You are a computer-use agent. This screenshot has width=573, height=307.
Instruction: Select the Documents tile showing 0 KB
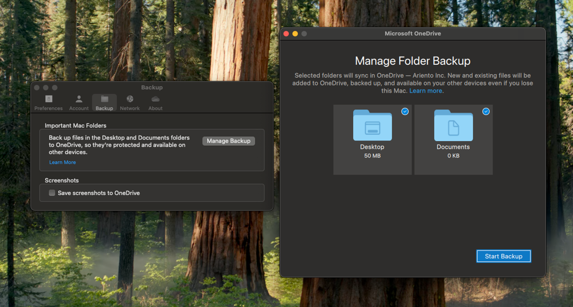coord(453,139)
